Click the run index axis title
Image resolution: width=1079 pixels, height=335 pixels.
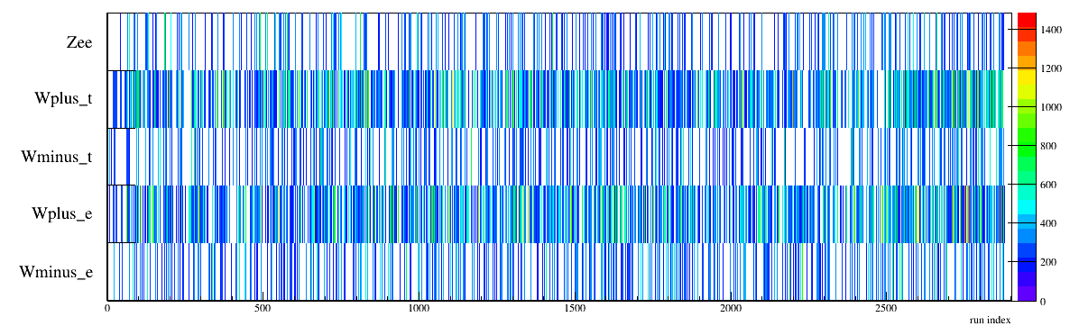(989, 321)
